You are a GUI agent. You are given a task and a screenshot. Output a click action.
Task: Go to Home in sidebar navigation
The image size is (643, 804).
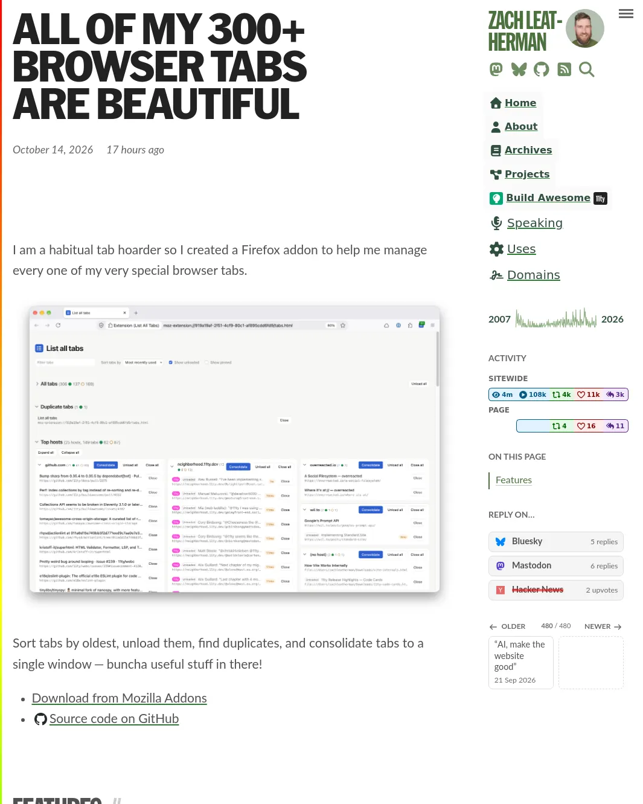pyautogui.click(x=520, y=103)
